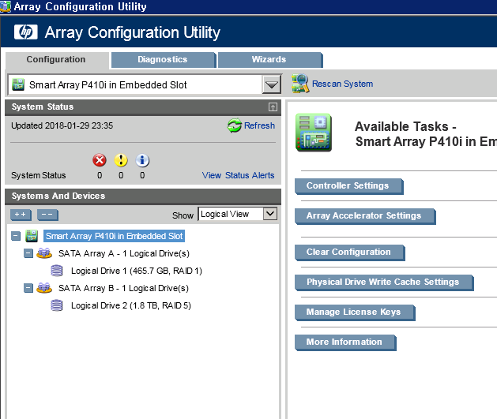Switch to the Diagnostics tab
This screenshot has width=497, height=419.
coord(164,60)
